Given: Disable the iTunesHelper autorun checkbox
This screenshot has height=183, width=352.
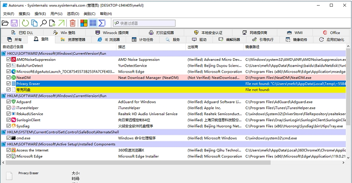Looking at the screenshot, I should coord(8,108).
